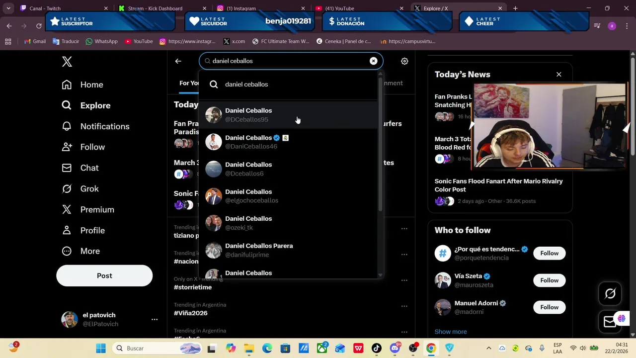
Task: Open more options for the tiziano trend
Action: point(404,228)
